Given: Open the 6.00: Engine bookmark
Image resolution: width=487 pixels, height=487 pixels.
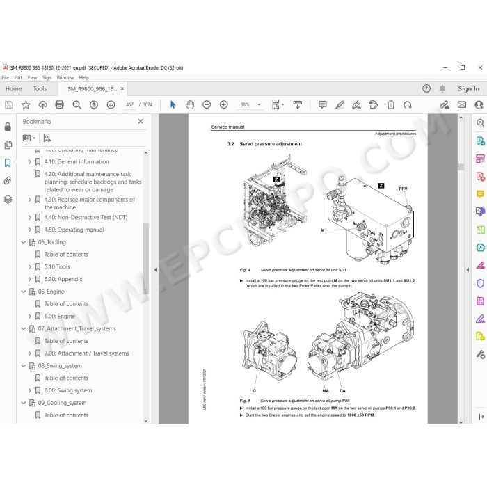Looking at the screenshot, I should point(59,316).
